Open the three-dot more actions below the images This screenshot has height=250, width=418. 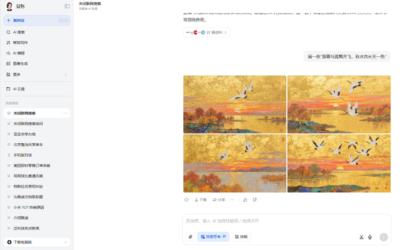tap(232, 200)
